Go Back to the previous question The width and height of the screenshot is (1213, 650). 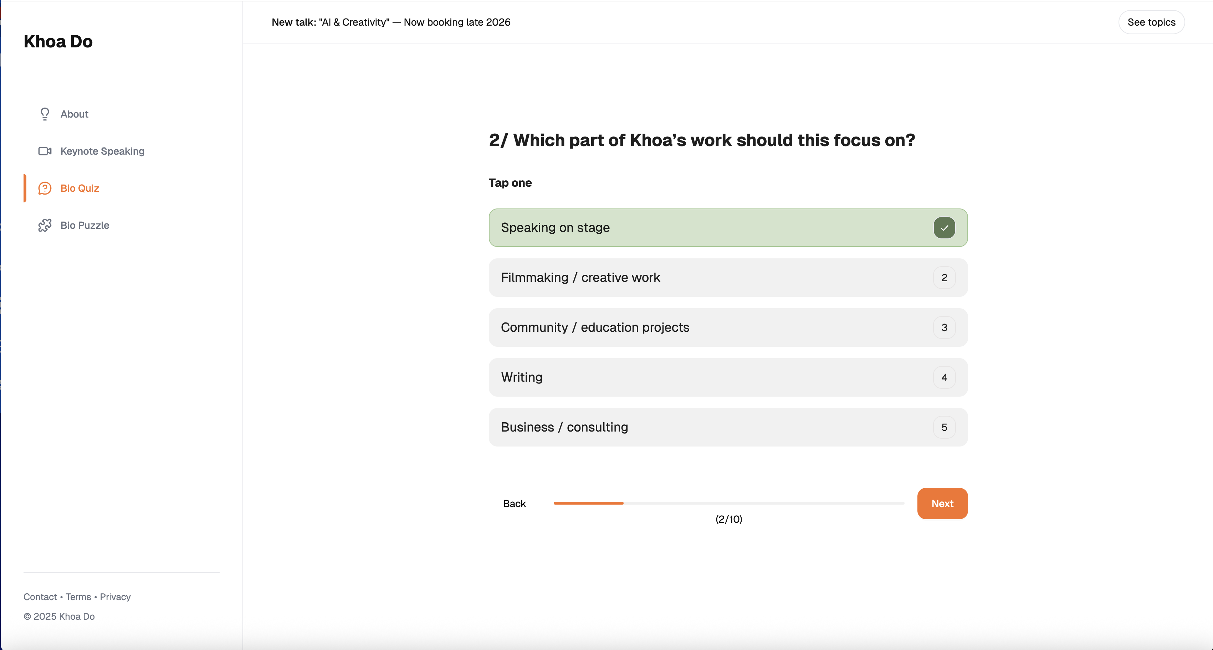pos(515,503)
